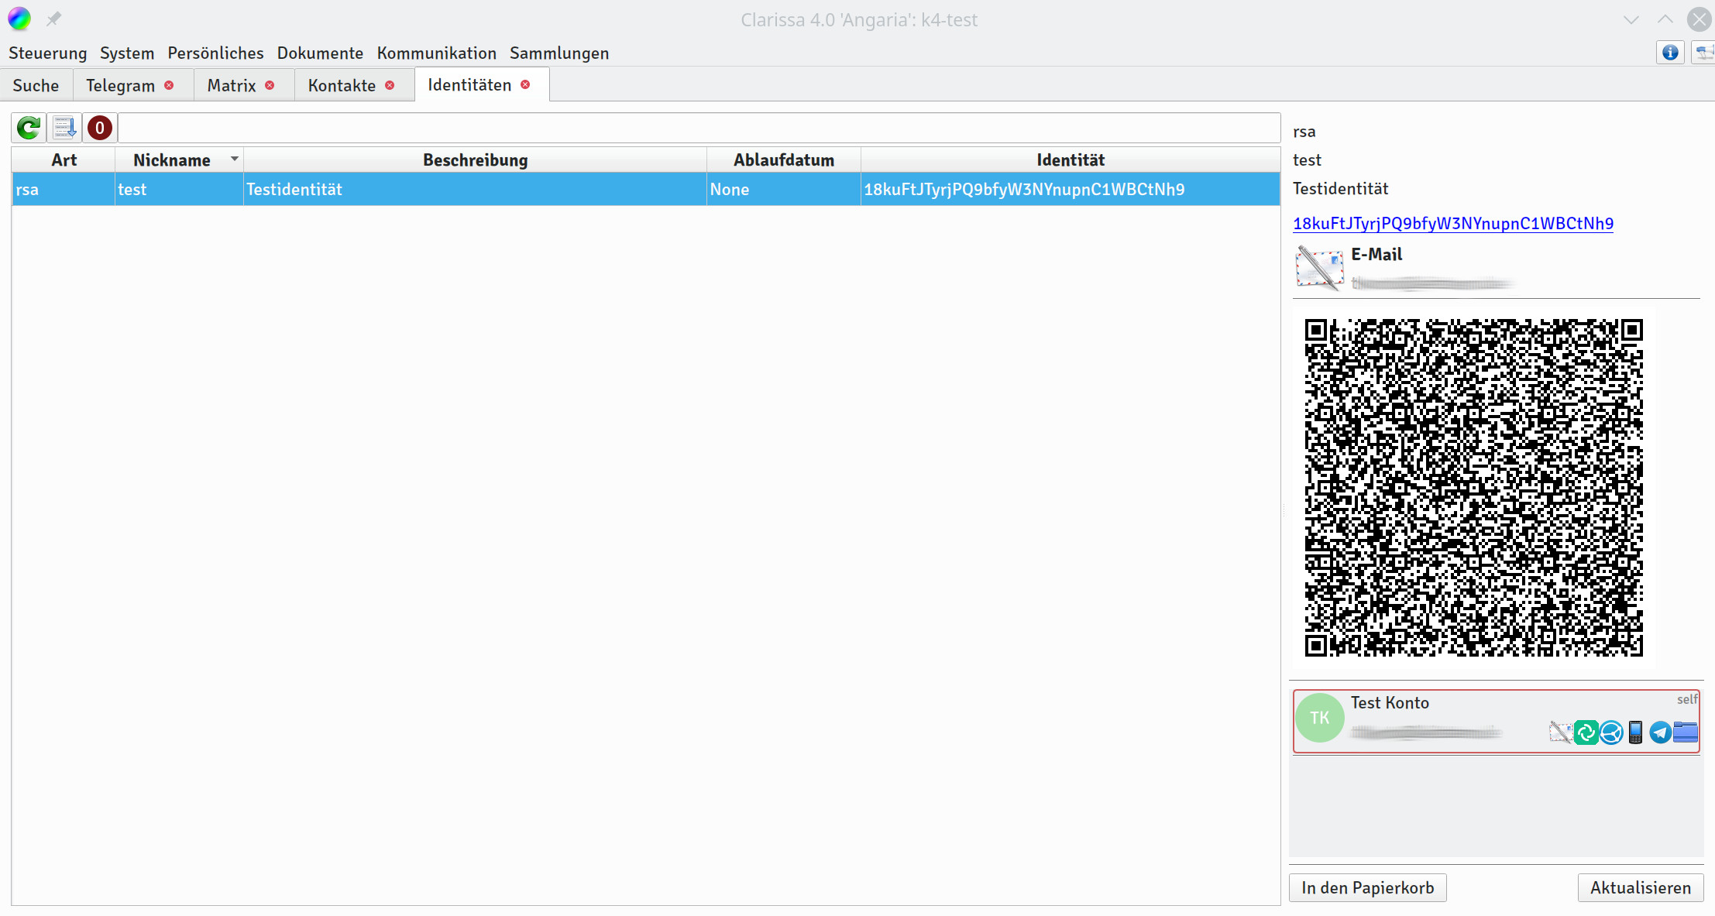This screenshot has height=916, width=1715.
Task: Click the green refresh arrow button
Action: 29,128
